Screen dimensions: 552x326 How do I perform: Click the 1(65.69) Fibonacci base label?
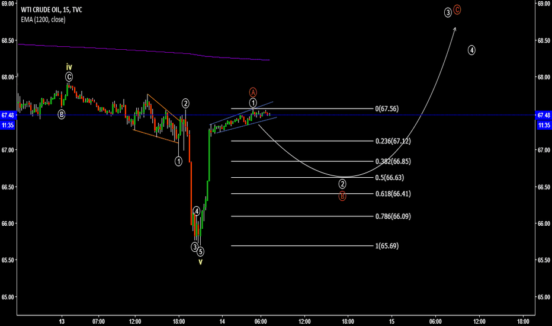pos(387,246)
